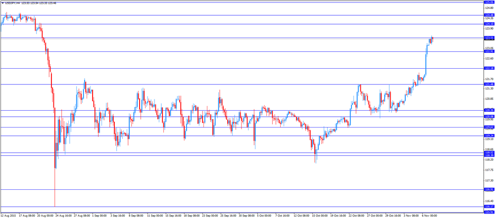Select the 120.08 horizontal line price label
495x218 pixels.
489,117
